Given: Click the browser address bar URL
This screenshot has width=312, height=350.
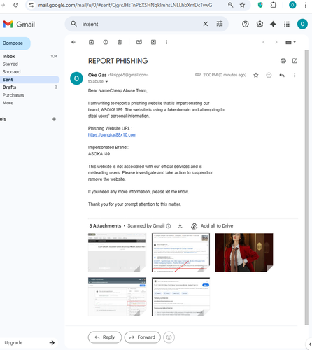Looking at the screenshot, I should tap(125, 5).
